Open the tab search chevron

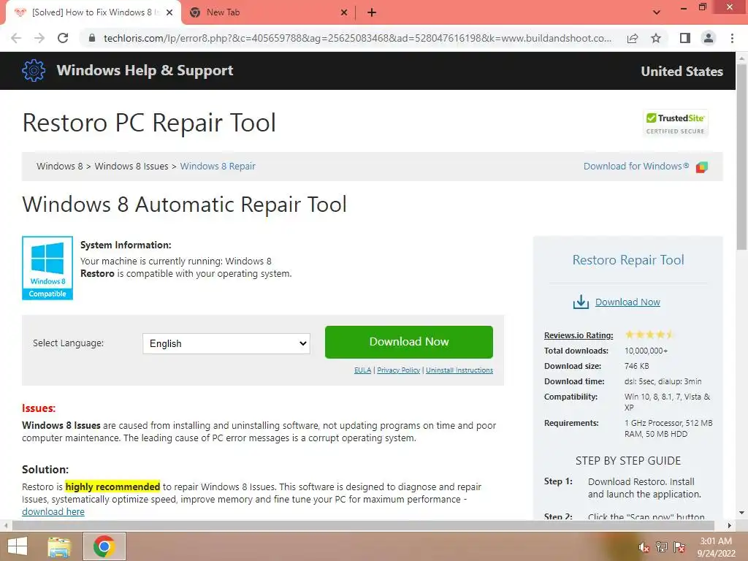pos(657,12)
